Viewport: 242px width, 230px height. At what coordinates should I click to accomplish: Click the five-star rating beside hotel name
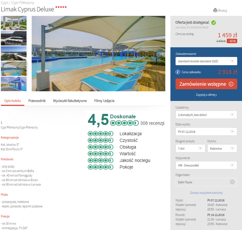pyautogui.click(x=61, y=7)
